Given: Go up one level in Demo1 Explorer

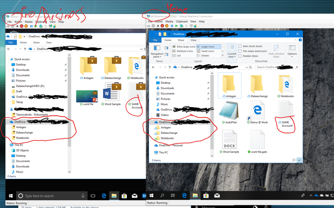Looking at the screenshot, I should (25, 49).
